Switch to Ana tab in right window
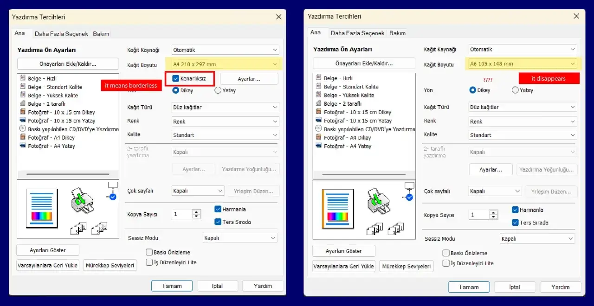This screenshot has width=594, height=306. 316,32
